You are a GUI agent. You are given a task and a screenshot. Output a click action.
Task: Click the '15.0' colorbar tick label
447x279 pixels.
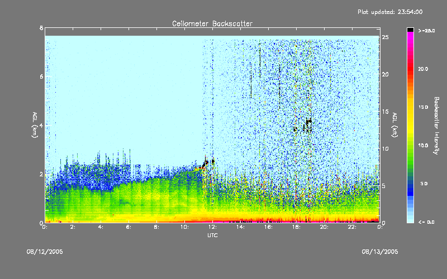coord(423,107)
